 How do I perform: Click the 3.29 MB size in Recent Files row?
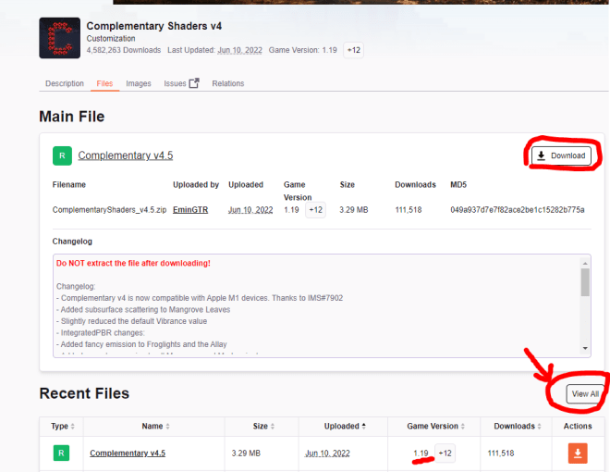coord(246,453)
